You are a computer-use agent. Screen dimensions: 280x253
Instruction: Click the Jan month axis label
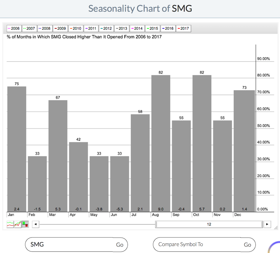[x=11, y=215]
